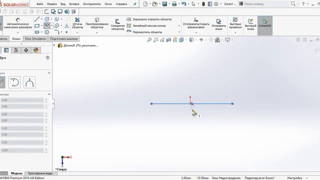Screen dimensions: 320x180
Task: Collapse the arc type section
Action: [49, 73]
